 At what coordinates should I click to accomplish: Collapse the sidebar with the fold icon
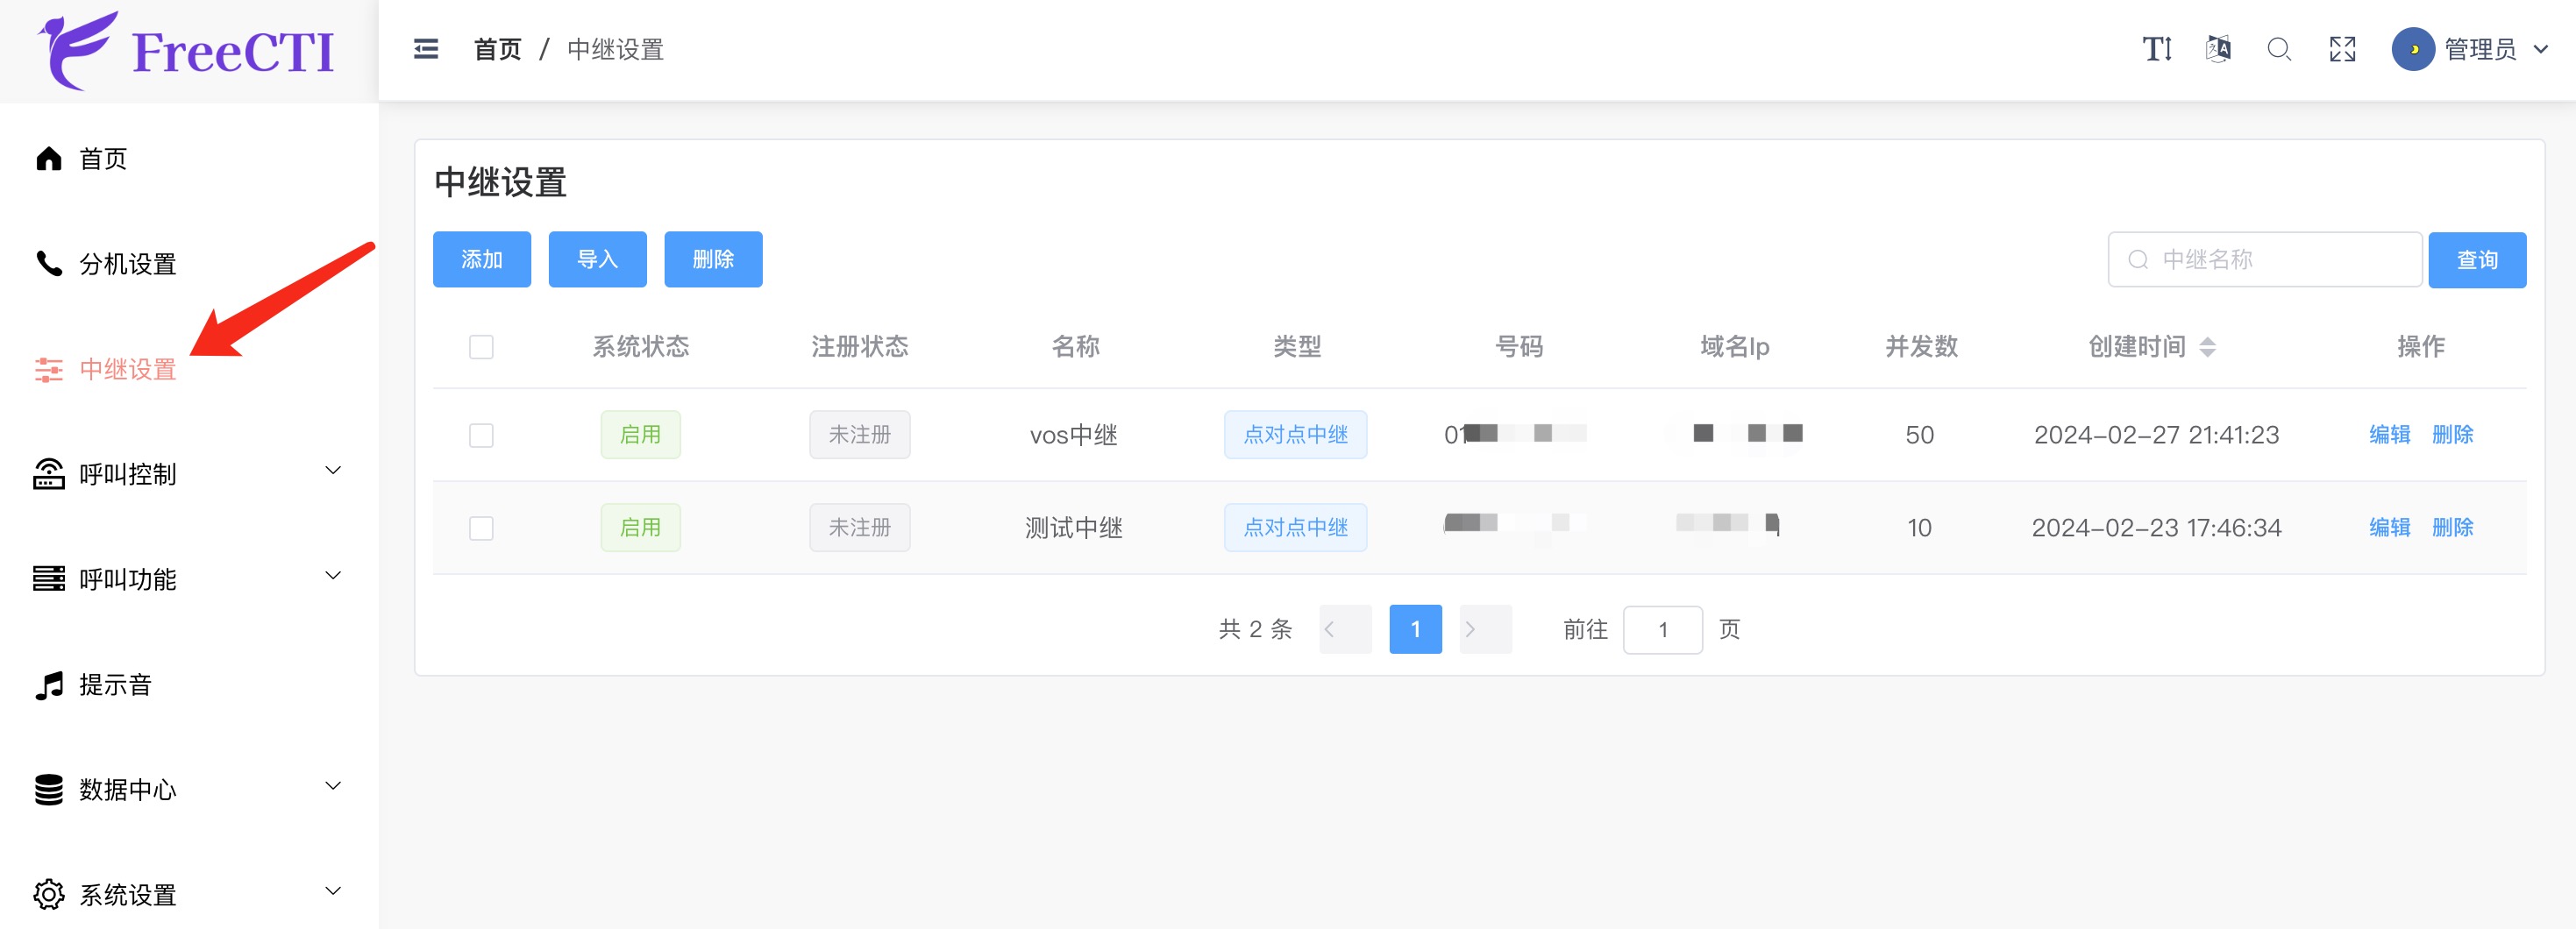point(425,49)
